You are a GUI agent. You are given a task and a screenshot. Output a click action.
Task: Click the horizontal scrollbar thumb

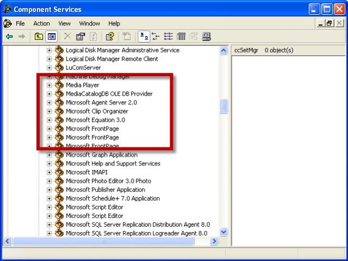(103, 241)
